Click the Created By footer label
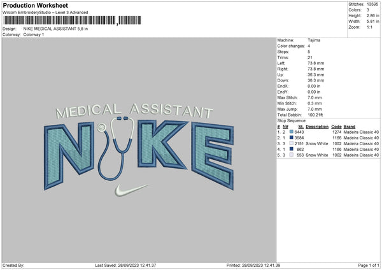The height and width of the screenshot is (270, 382). (x=13, y=265)
